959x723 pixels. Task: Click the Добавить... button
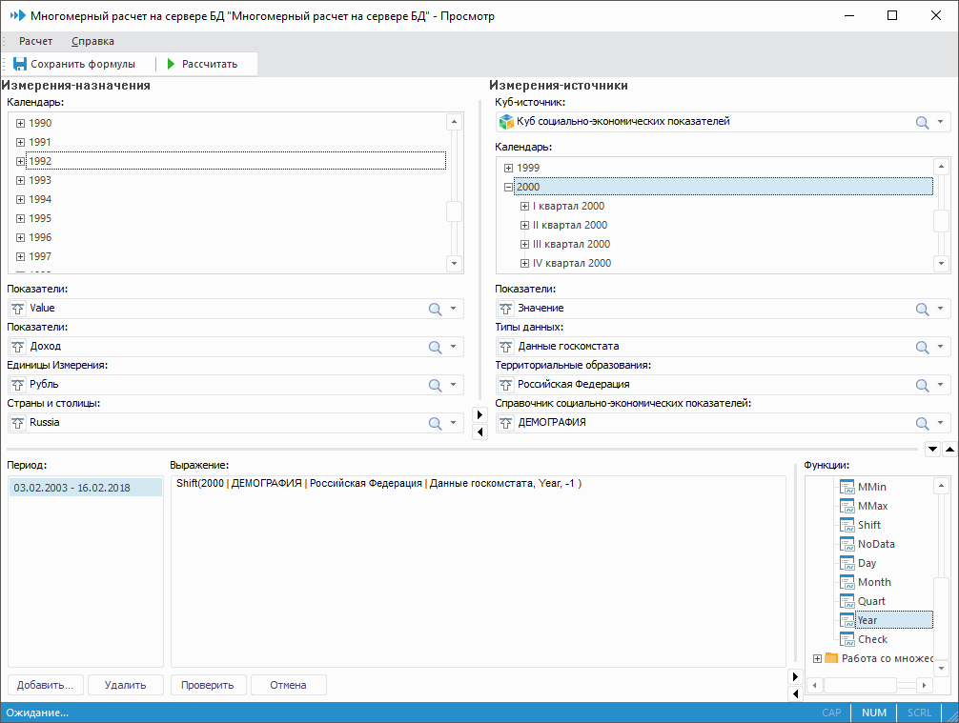pos(45,685)
